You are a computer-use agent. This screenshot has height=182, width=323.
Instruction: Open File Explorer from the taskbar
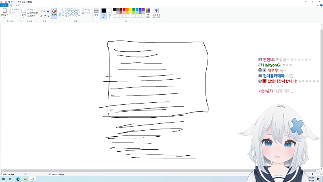(x=25, y=179)
